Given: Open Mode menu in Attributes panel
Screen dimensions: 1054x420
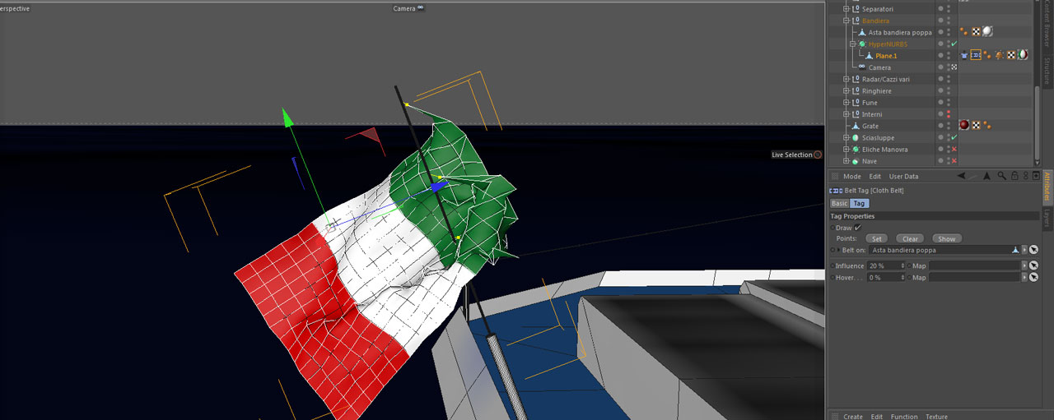Looking at the screenshot, I should pyautogui.click(x=852, y=176).
